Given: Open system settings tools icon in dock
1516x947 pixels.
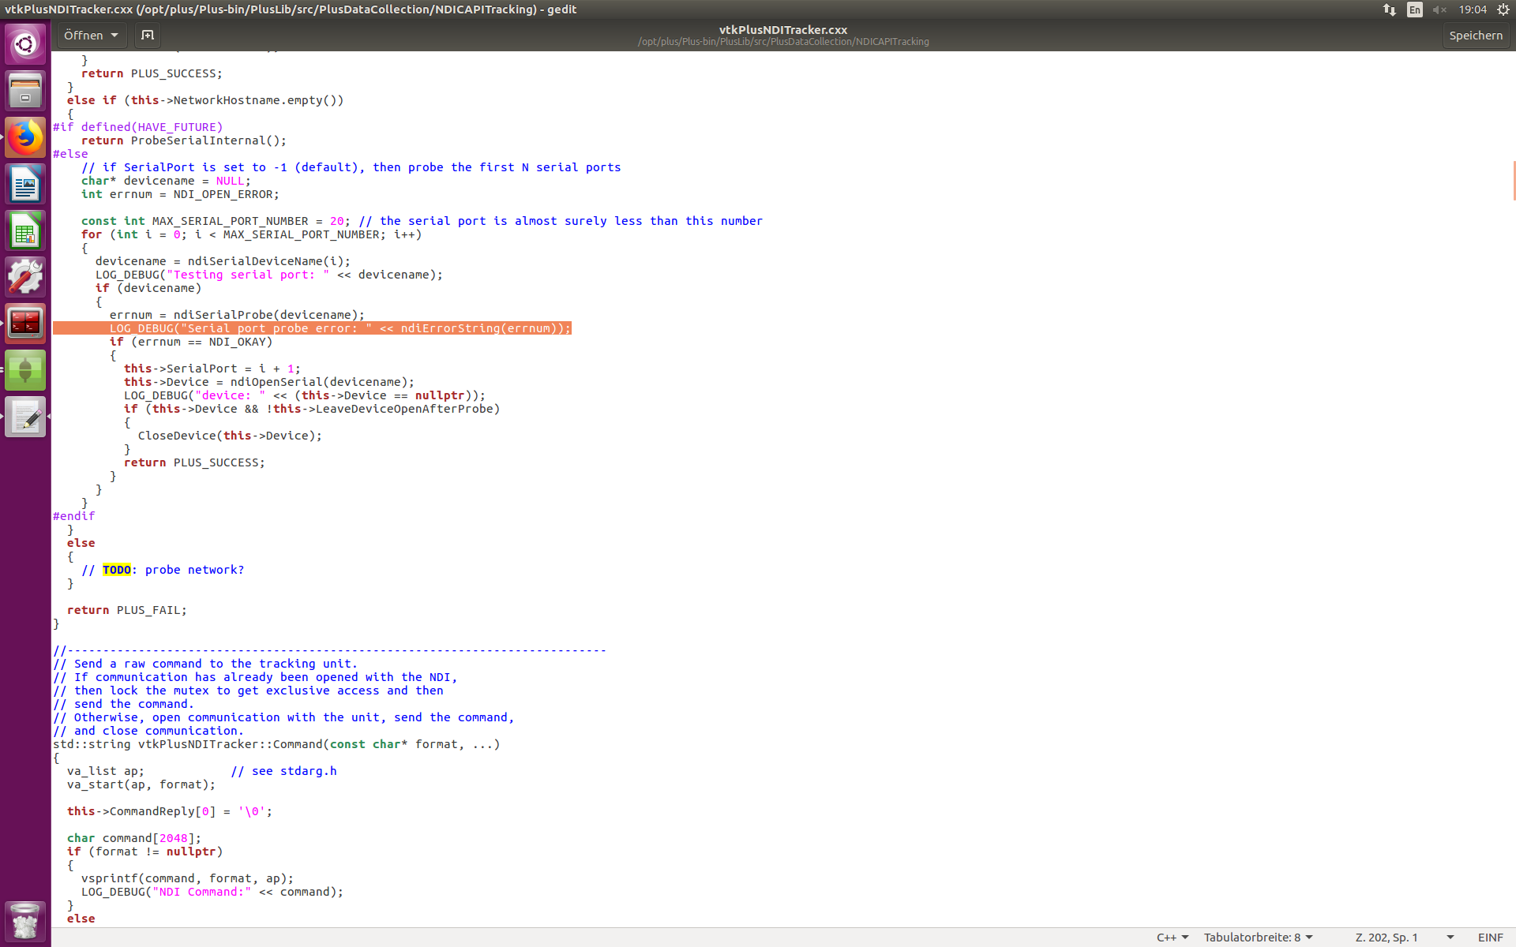Looking at the screenshot, I should point(25,277).
